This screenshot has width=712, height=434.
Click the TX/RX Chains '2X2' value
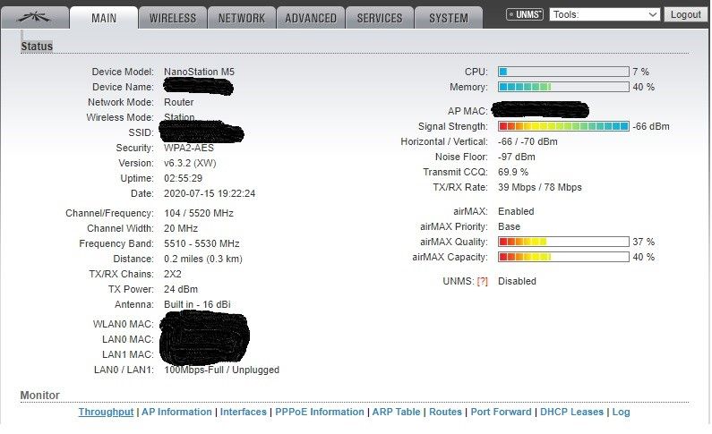tap(173, 274)
